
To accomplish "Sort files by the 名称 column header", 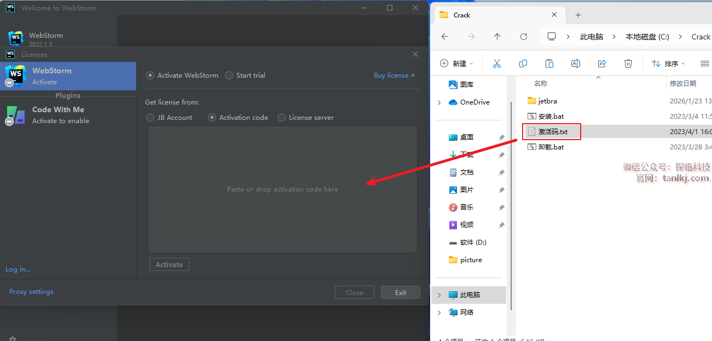I will [x=541, y=84].
